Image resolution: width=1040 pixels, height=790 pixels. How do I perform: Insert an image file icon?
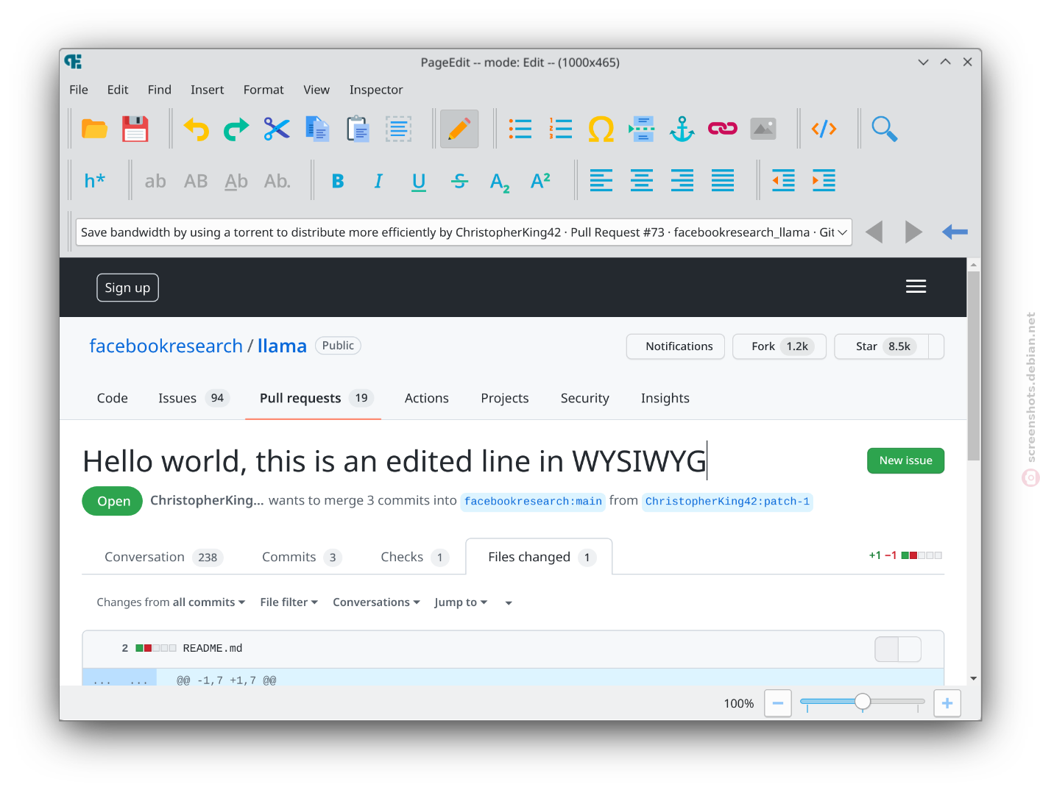click(x=763, y=129)
